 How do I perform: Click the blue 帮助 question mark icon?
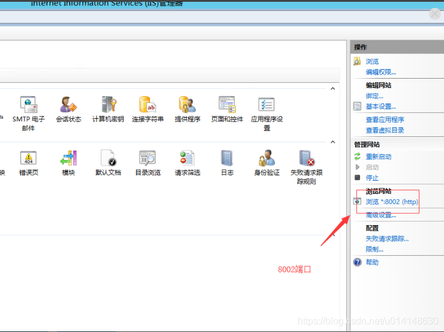[358, 262]
